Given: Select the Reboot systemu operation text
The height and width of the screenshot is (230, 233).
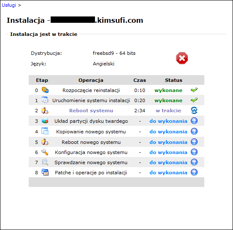Looking at the screenshot, I should click(91, 111).
